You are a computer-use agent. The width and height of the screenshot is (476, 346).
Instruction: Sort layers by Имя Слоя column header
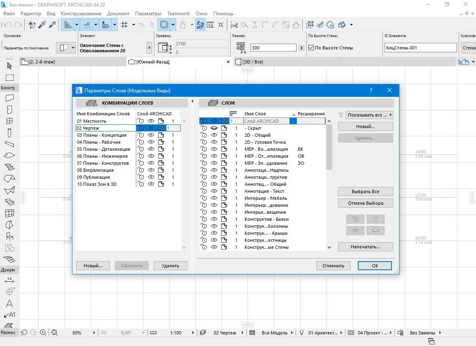pyautogui.click(x=270, y=114)
